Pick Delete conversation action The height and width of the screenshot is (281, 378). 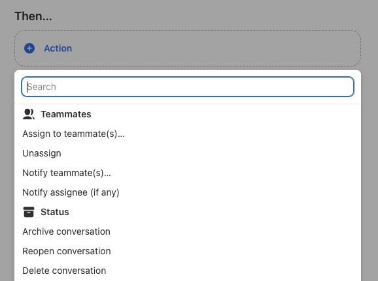[188, 271]
